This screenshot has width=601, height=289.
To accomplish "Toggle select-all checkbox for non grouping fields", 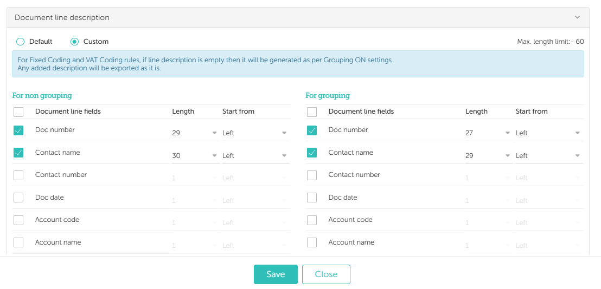I will pyautogui.click(x=18, y=112).
